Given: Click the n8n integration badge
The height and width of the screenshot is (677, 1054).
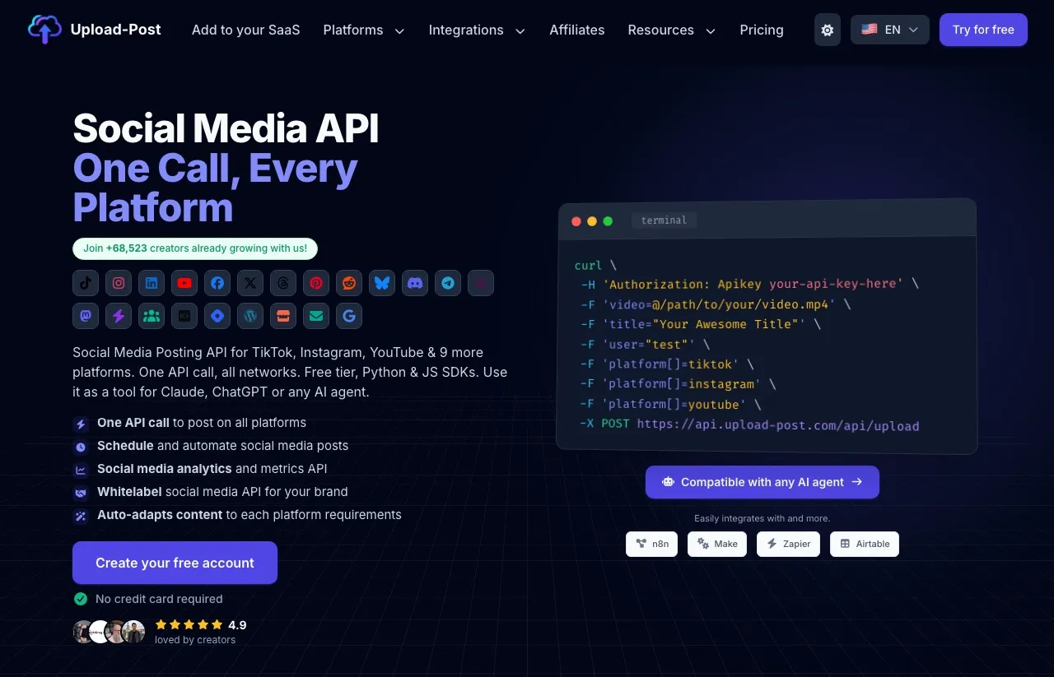Looking at the screenshot, I should click(651, 544).
